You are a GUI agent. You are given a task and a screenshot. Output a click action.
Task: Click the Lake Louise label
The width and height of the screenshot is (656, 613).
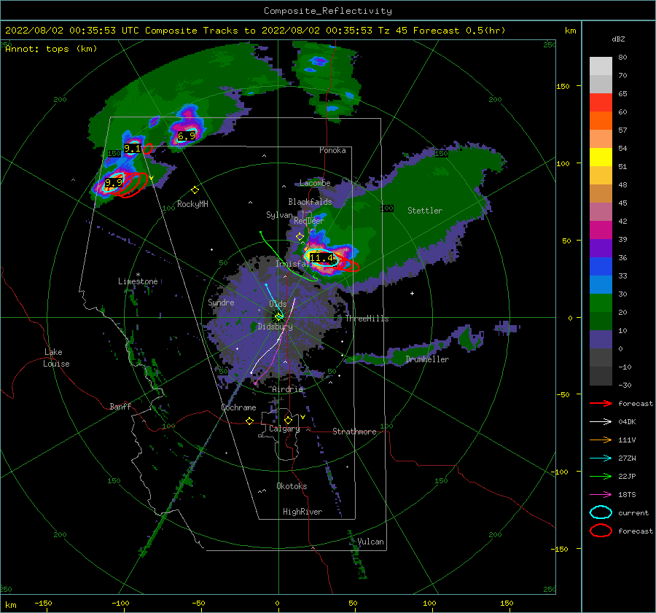tap(56, 358)
